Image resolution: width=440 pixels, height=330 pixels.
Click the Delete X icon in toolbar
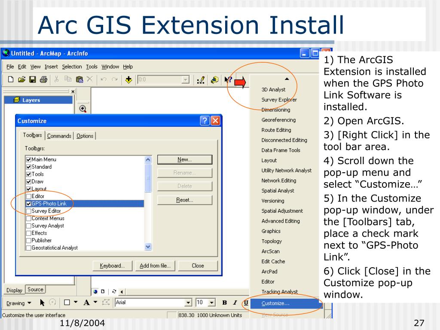(89, 79)
